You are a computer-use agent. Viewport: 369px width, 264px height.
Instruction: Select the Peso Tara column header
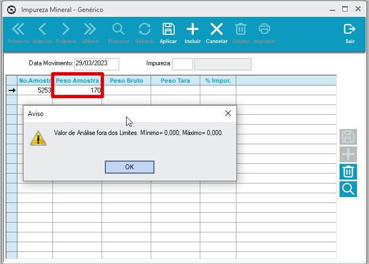175,81
